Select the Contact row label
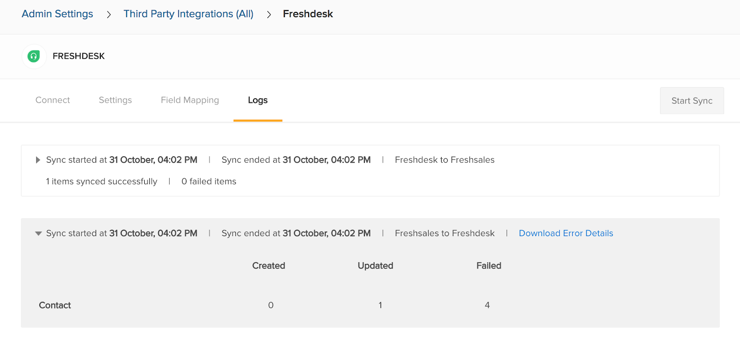The image size is (740, 342). (x=55, y=305)
